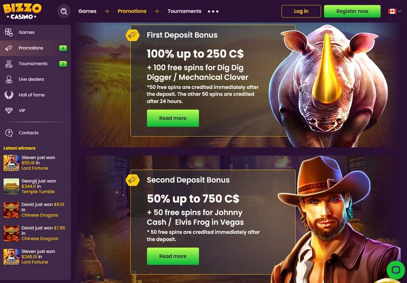Click the Register now button
407x283 pixels.
[x=352, y=11]
